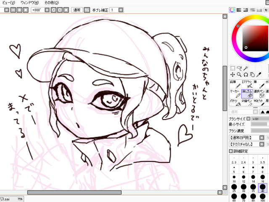Open the ブラシサイズ multiplier dropdown
Screen dimensions: 269x202
pos(248,119)
